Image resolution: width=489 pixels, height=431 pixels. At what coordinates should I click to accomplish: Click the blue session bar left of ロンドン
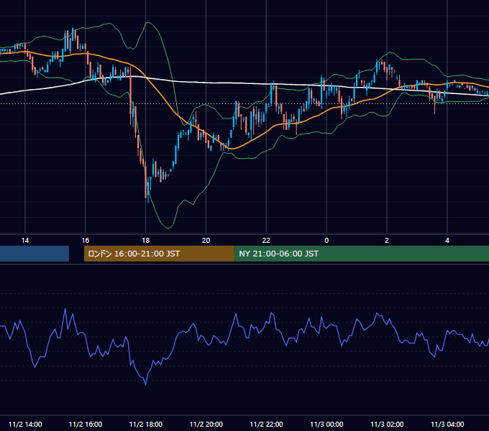(35, 254)
